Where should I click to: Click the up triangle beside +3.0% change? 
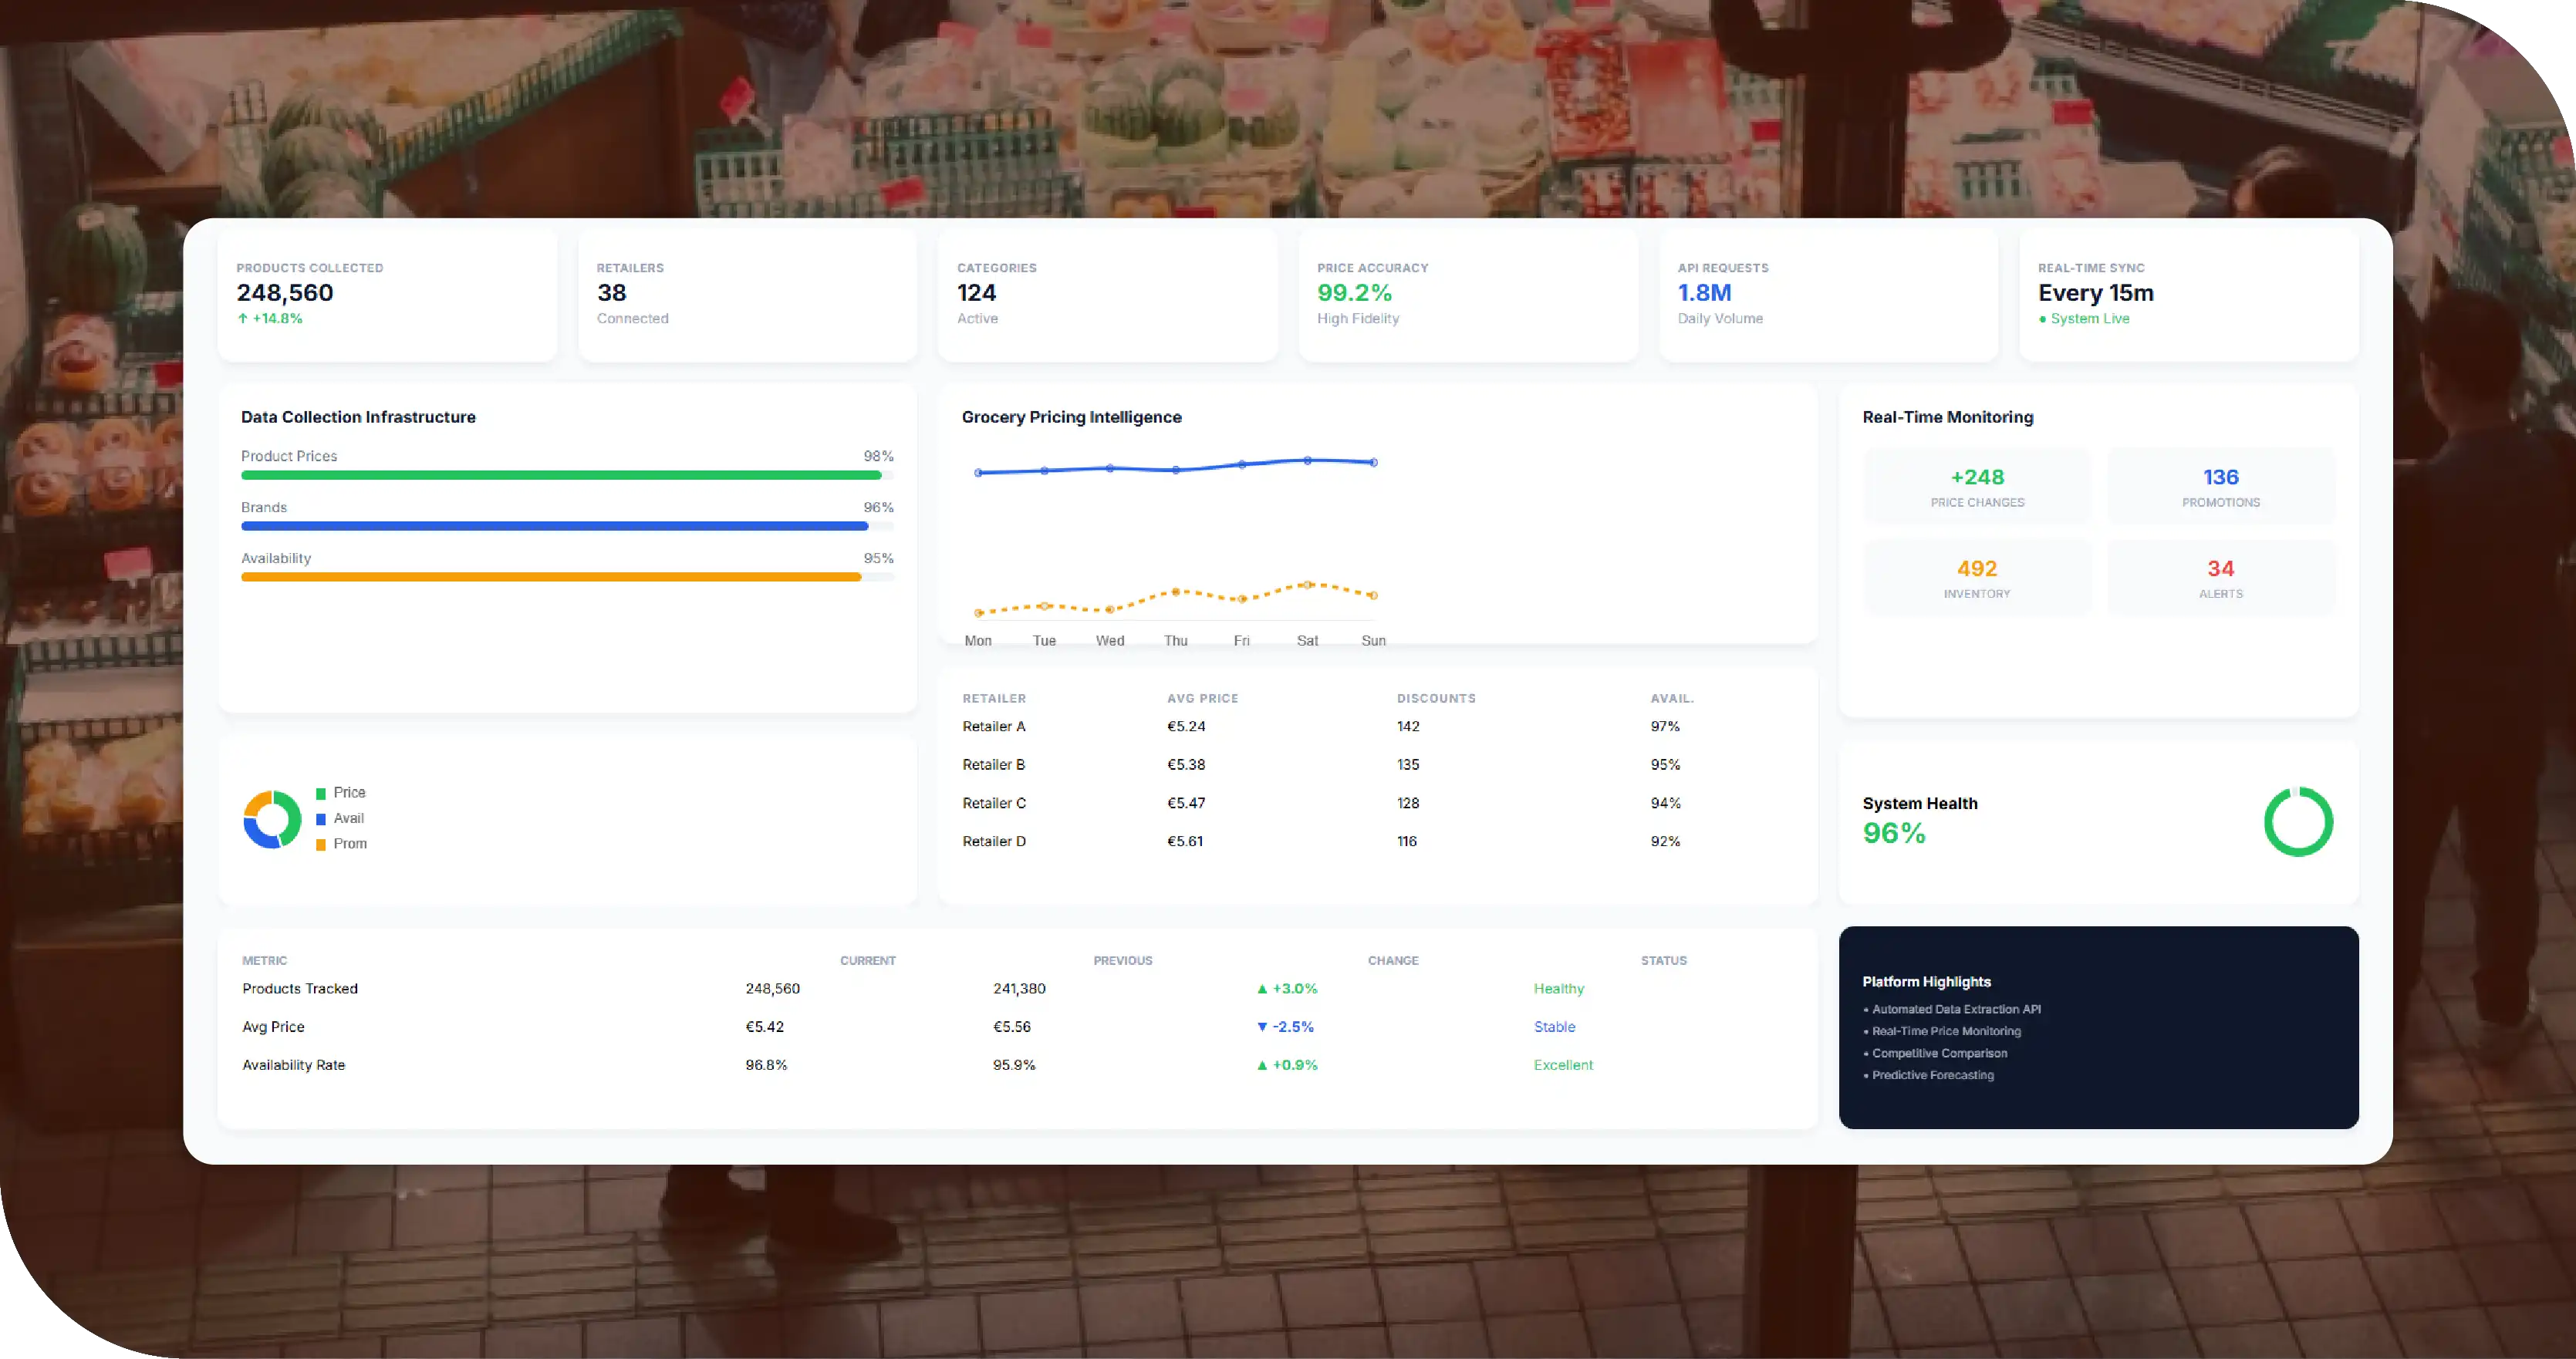(x=1262, y=989)
